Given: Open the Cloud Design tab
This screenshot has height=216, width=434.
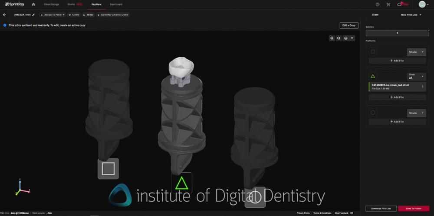Looking at the screenshot, I should click(52, 4).
